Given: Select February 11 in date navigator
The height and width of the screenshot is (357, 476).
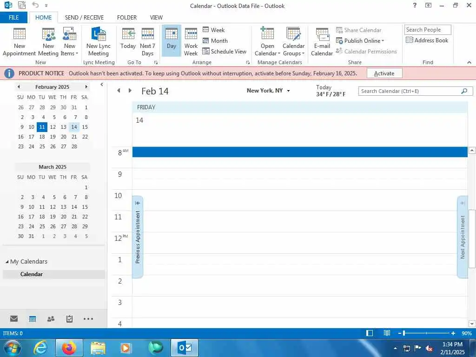Looking at the screenshot, I should pyautogui.click(x=42, y=127).
